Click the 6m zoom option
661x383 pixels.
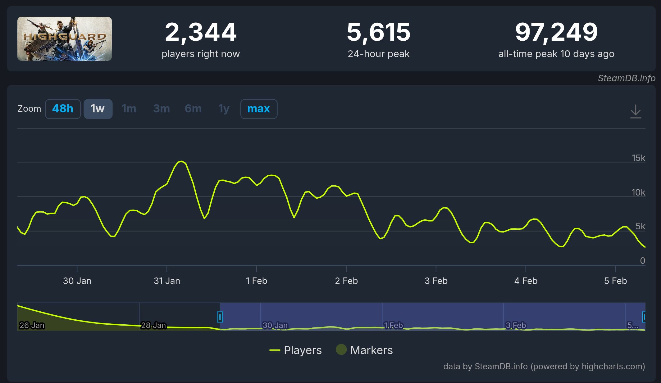[193, 109]
